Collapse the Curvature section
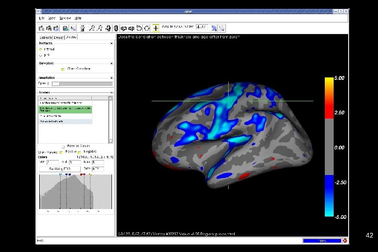This screenshot has width=378, height=252. pyautogui.click(x=112, y=63)
